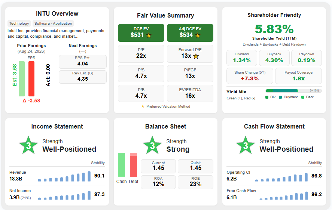332x210 pixels.
Task: Click the 5.83% shareholder yield figure
Action: point(274,29)
